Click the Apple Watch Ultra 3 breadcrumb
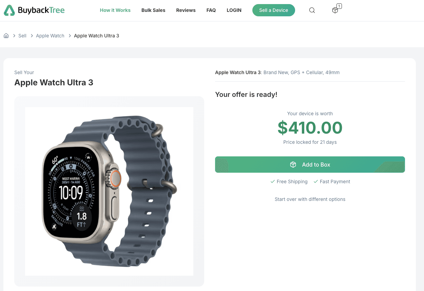 (97, 36)
